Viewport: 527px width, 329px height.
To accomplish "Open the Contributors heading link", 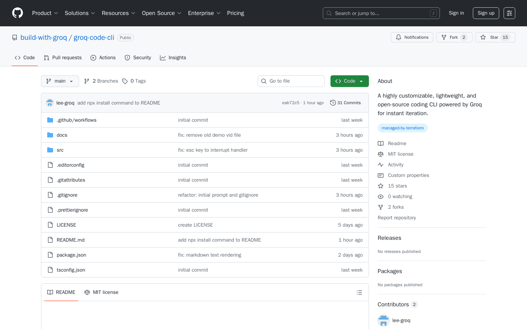I will coord(398,305).
